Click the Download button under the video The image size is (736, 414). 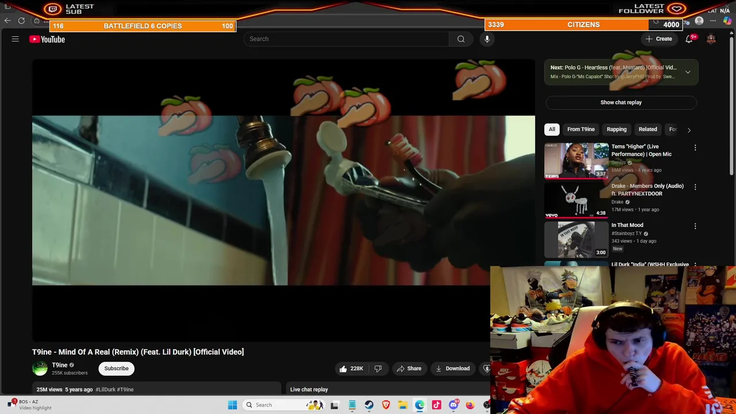(453, 369)
